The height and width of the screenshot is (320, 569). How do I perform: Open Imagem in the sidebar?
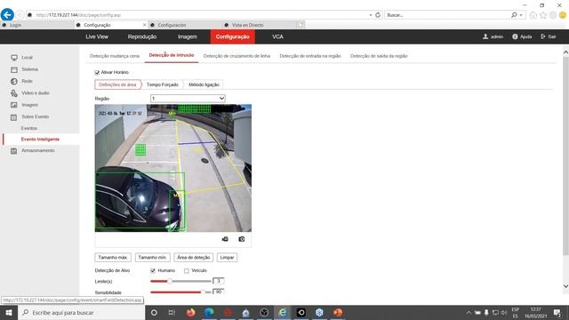pos(29,105)
